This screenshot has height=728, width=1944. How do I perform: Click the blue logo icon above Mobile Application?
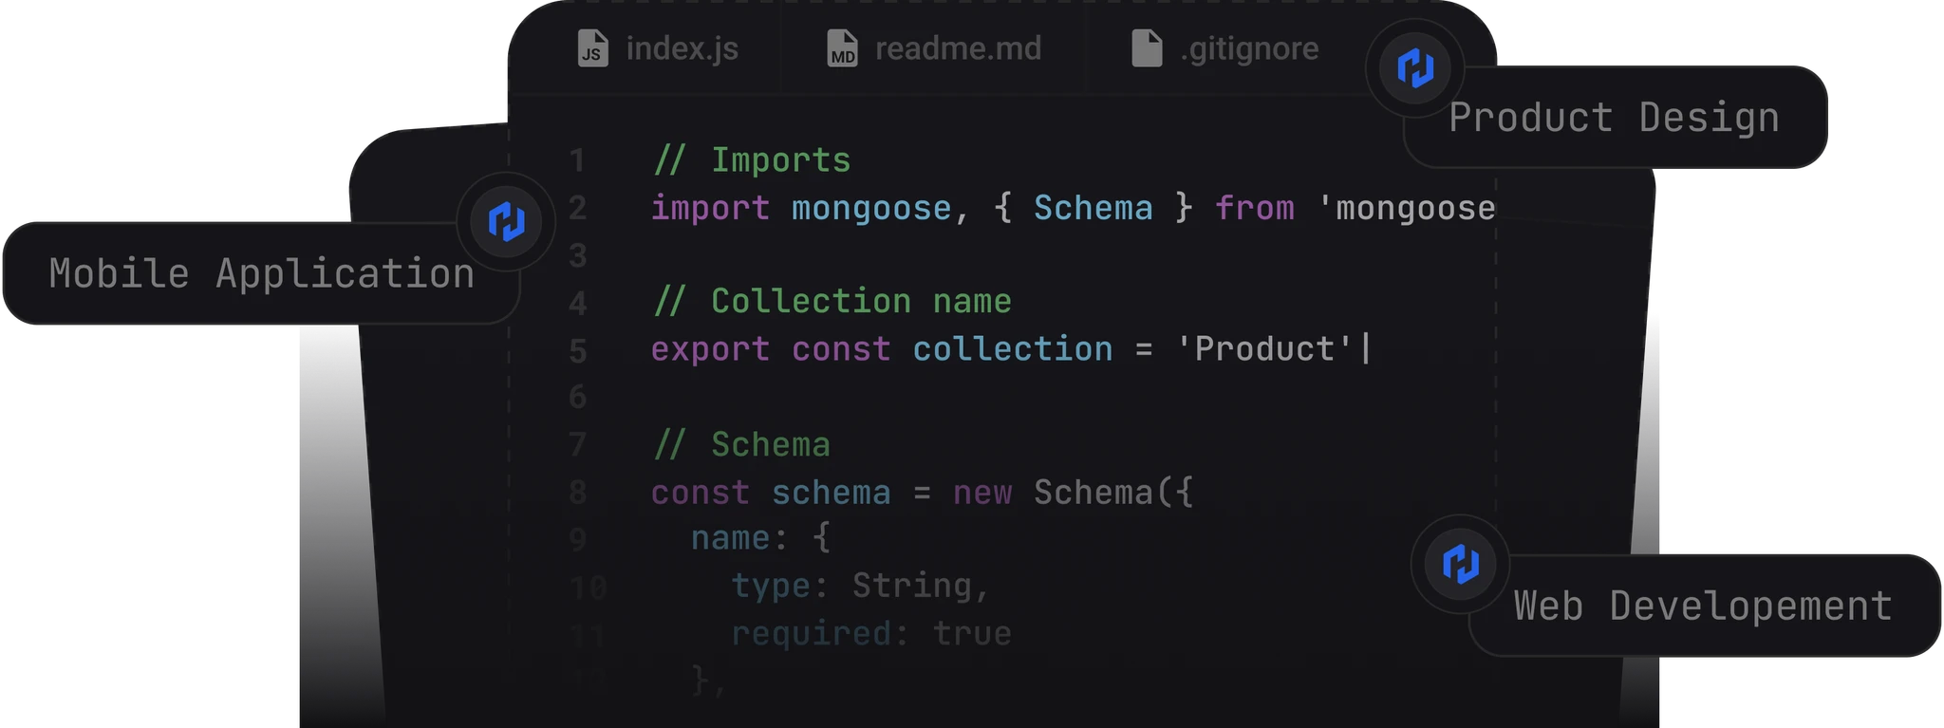(506, 222)
